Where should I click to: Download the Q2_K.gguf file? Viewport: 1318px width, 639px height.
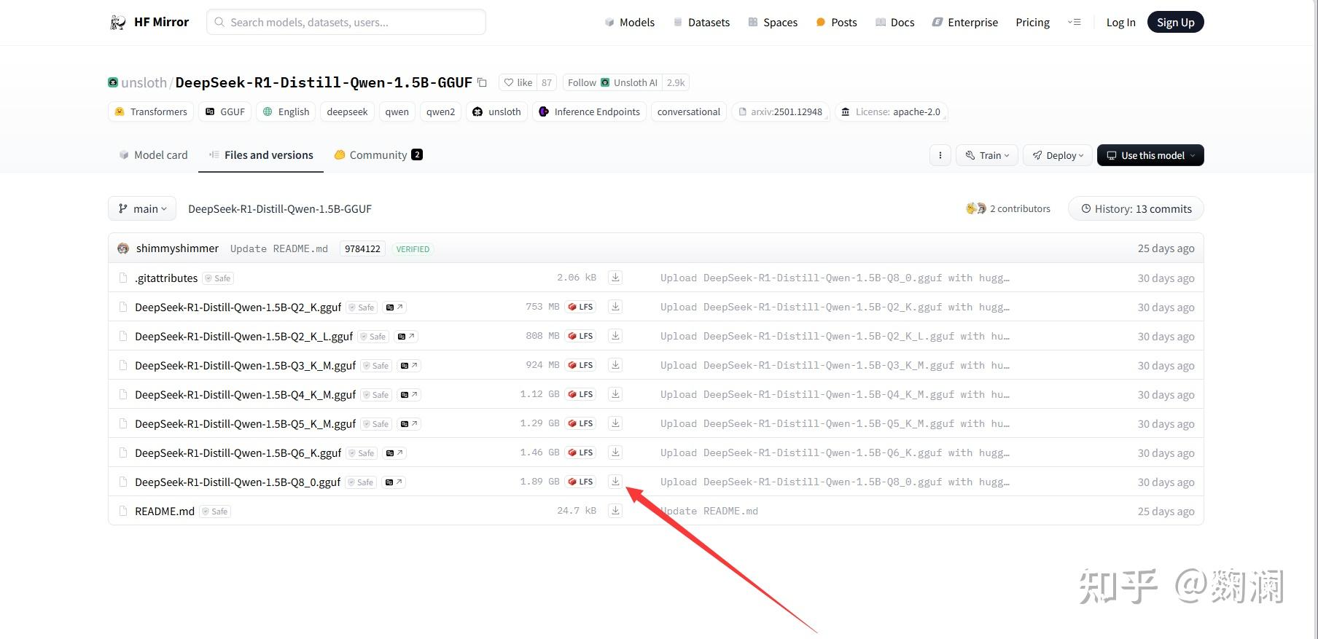[615, 307]
